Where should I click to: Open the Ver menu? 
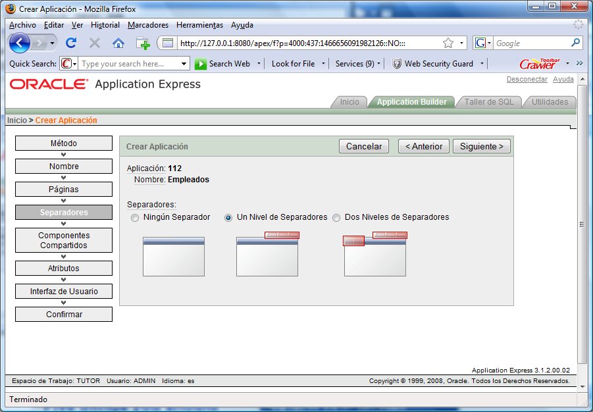77,25
